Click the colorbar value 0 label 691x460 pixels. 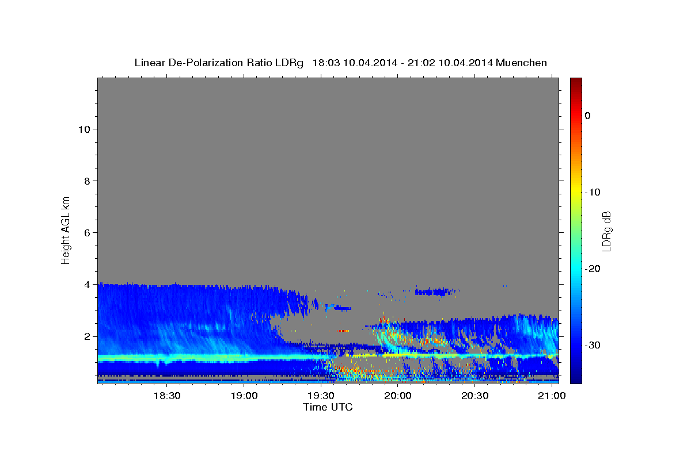tap(588, 116)
